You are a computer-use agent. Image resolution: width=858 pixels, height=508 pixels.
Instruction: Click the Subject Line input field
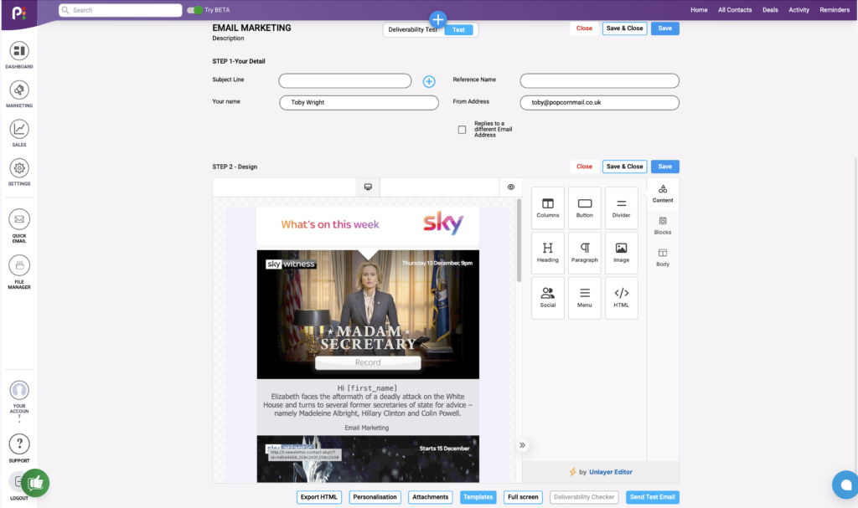(344, 81)
